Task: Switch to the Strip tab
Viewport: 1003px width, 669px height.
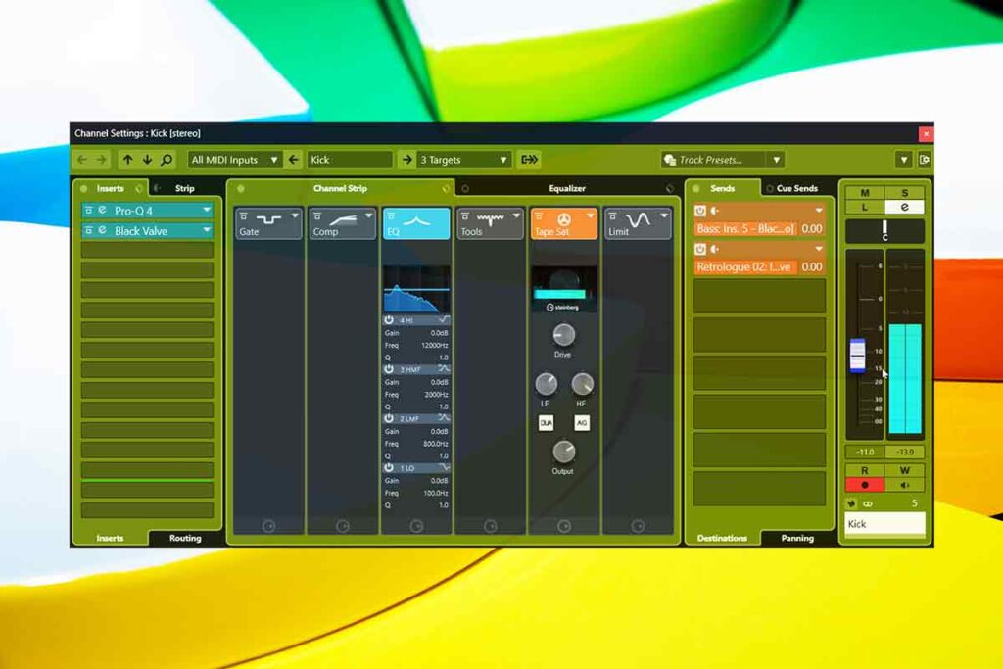Action: coord(185,188)
